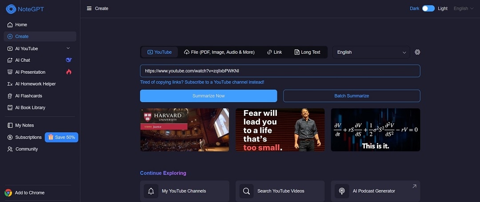Open the equation This is it thumbnail

[376, 130]
